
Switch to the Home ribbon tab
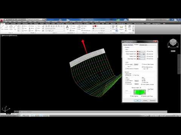point(3,23)
